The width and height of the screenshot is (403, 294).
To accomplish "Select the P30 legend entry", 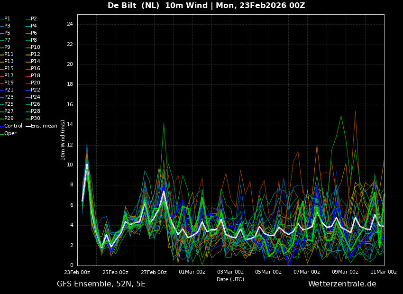I will pyautogui.click(x=36, y=119).
